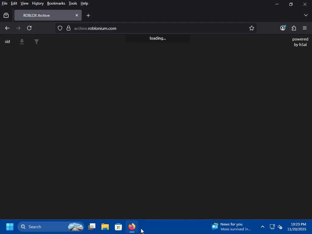Open the h5ai filter tool

(x=37, y=41)
